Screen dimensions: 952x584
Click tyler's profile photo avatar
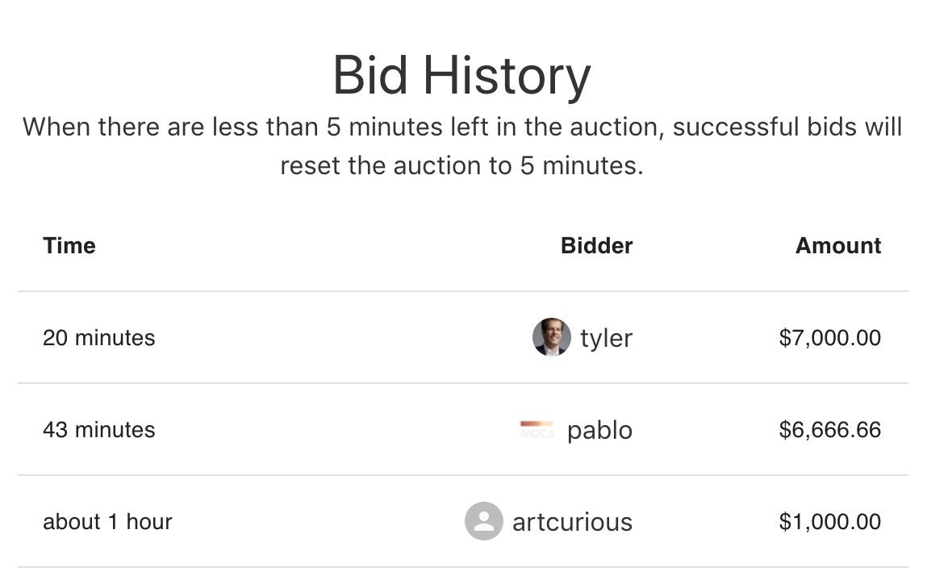tap(552, 337)
